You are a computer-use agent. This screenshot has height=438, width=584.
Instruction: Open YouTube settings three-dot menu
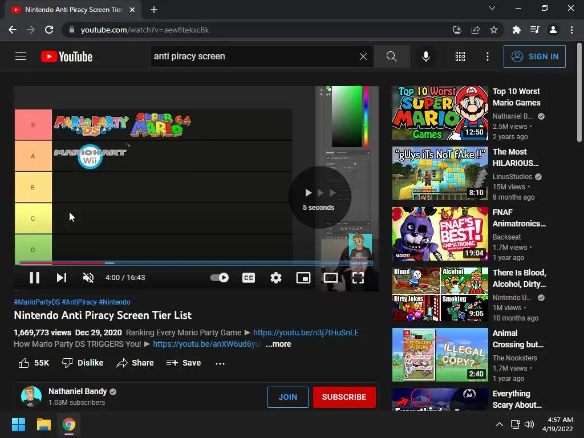488,56
